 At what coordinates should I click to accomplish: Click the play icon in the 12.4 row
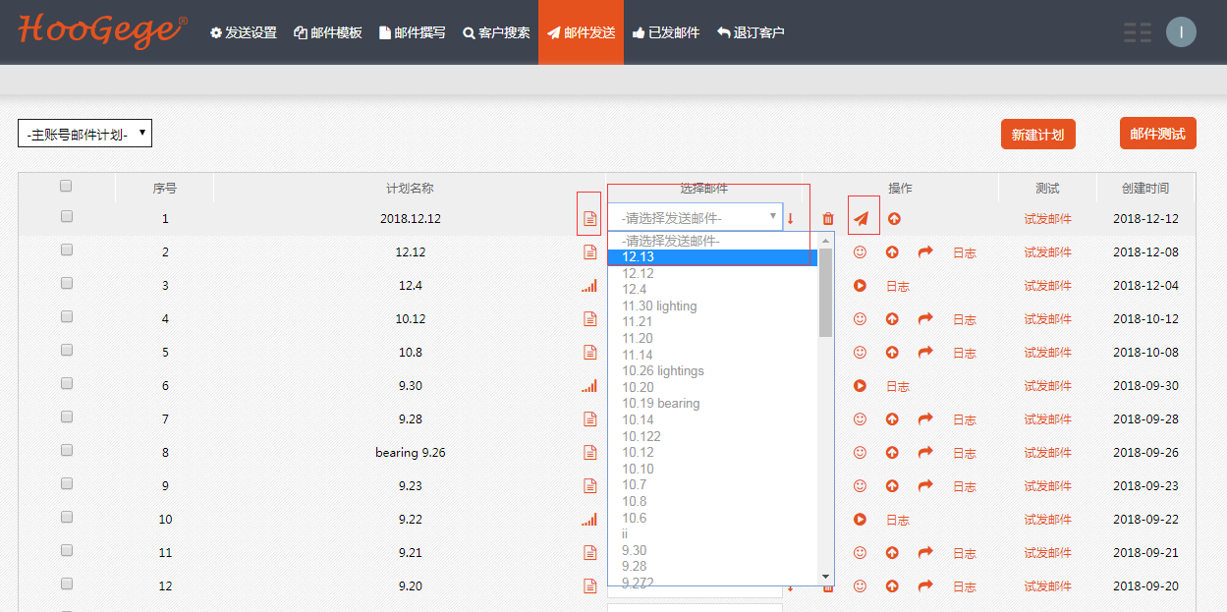pos(860,286)
